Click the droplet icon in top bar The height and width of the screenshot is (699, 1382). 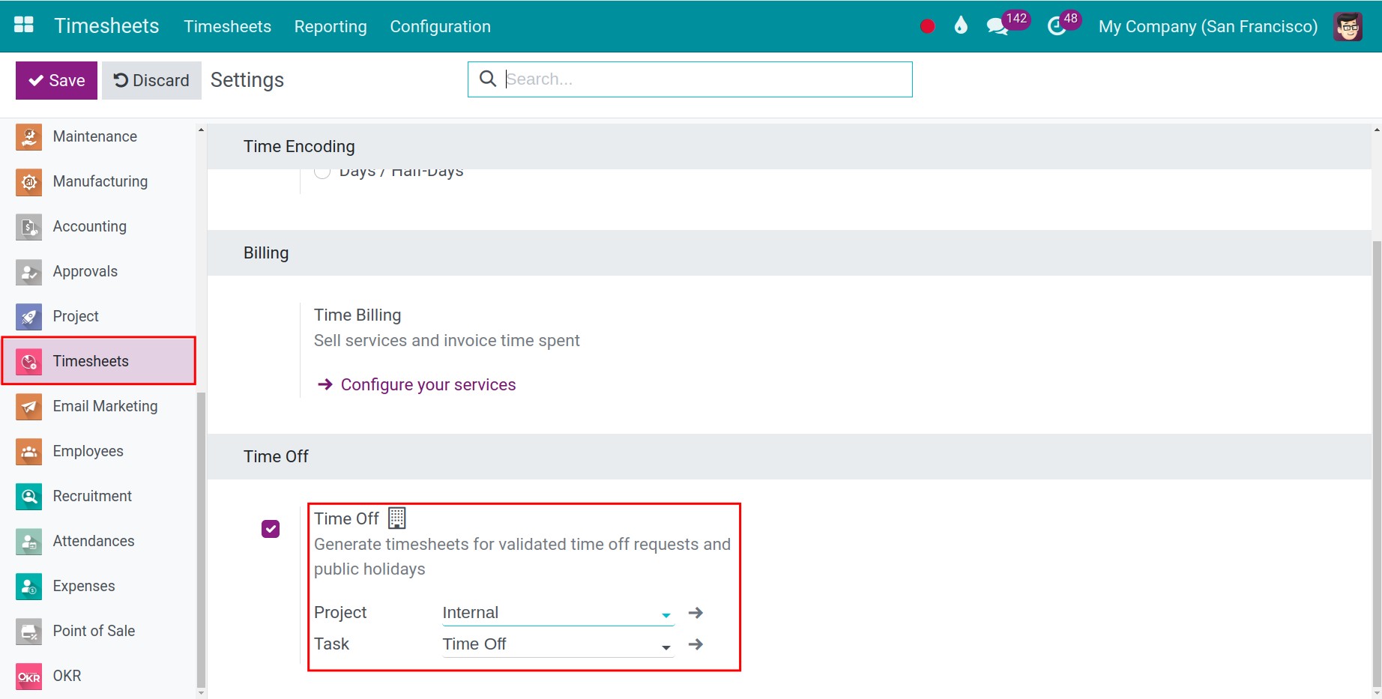(961, 25)
